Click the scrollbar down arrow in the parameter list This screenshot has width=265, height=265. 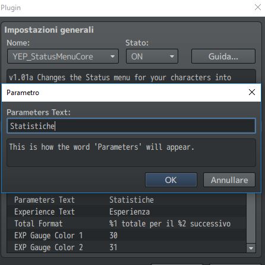251,248
